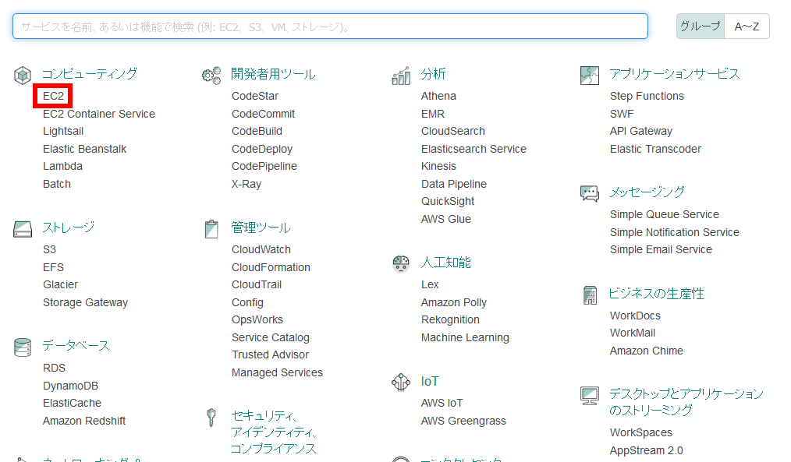Open CodeCommit

coord(264,114)
